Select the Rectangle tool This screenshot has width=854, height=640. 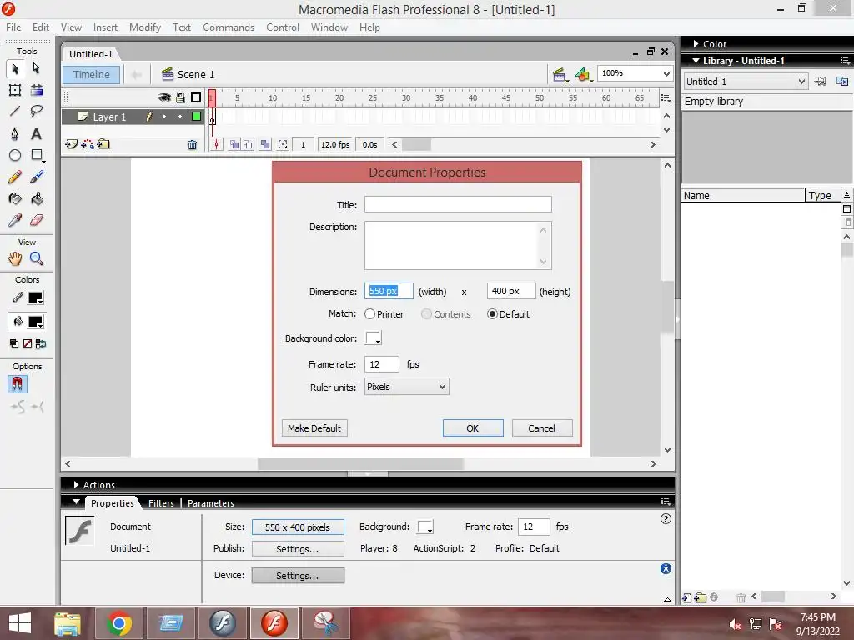37,156
